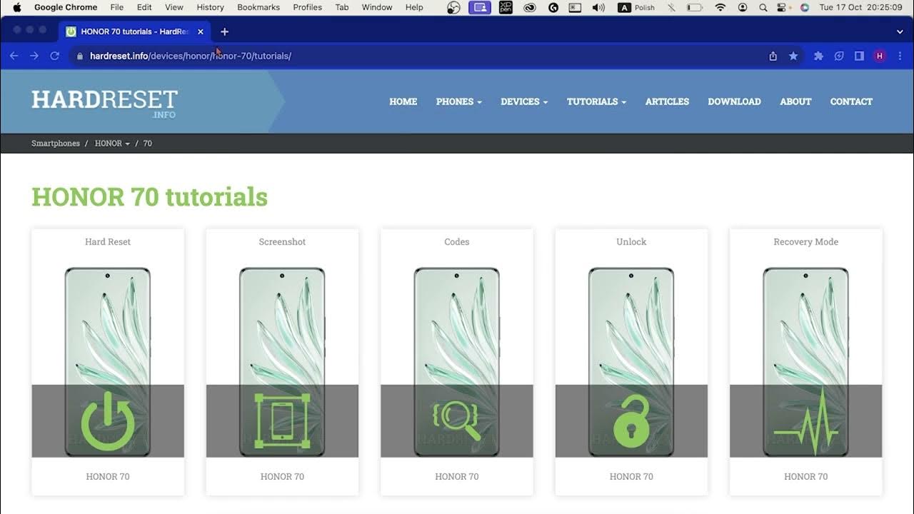Click the Bluetooth icon in menu bar
Image resolution: width=914 pixels, height=514 pixels.
pyautogui.click(x=671, y=7)
